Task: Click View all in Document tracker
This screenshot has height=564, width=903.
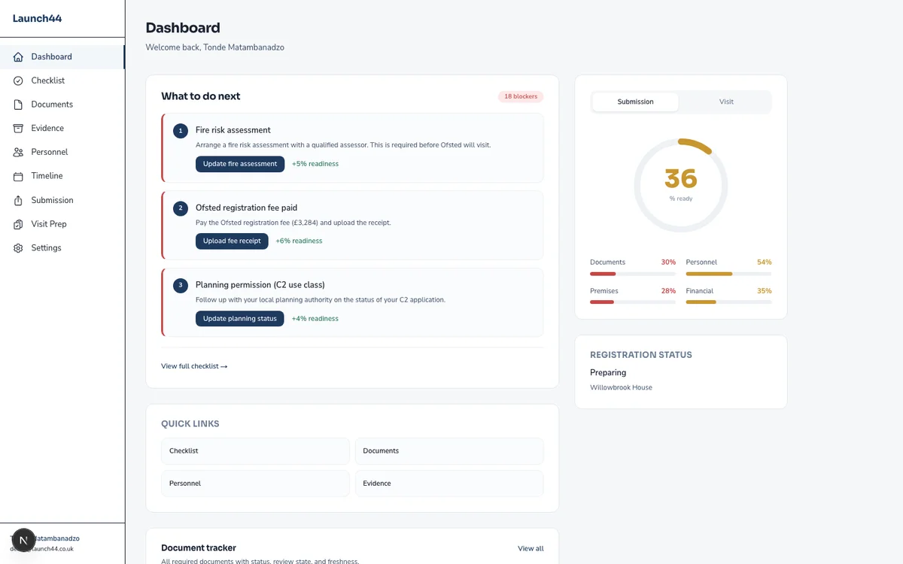Action: (530, 548)
